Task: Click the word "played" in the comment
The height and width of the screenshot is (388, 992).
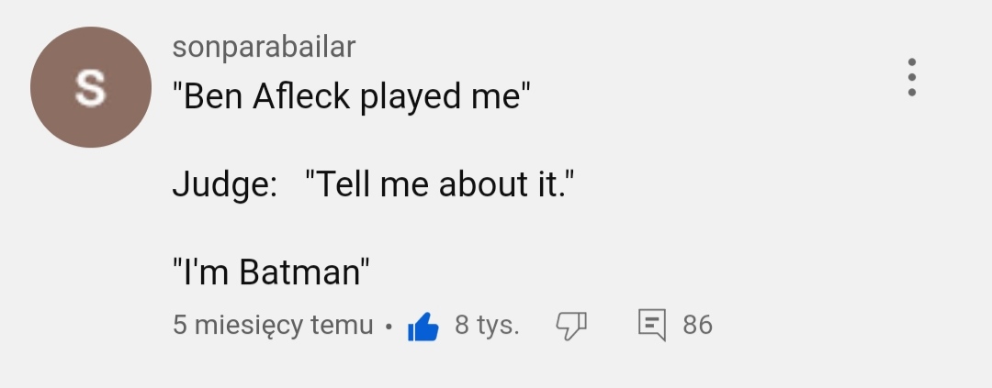Action: tap(413, 97)
